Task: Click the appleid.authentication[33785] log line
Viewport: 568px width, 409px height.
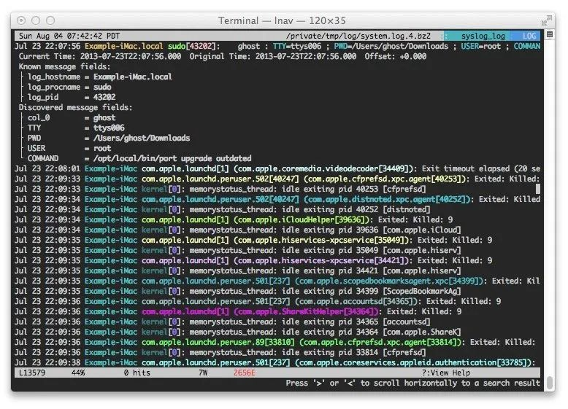Action: (275, 362)
